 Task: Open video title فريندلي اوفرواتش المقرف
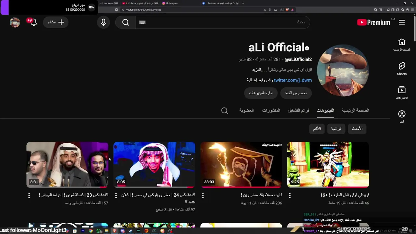point(344,195)
